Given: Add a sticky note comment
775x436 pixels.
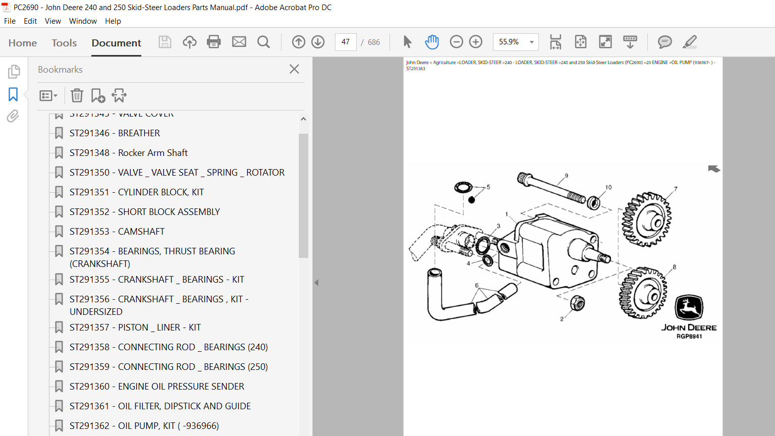Looking at the screenshot, I should pyautogui.click(x=665, y=42).
